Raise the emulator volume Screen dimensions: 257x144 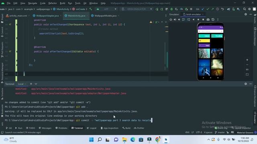point(175,20)
